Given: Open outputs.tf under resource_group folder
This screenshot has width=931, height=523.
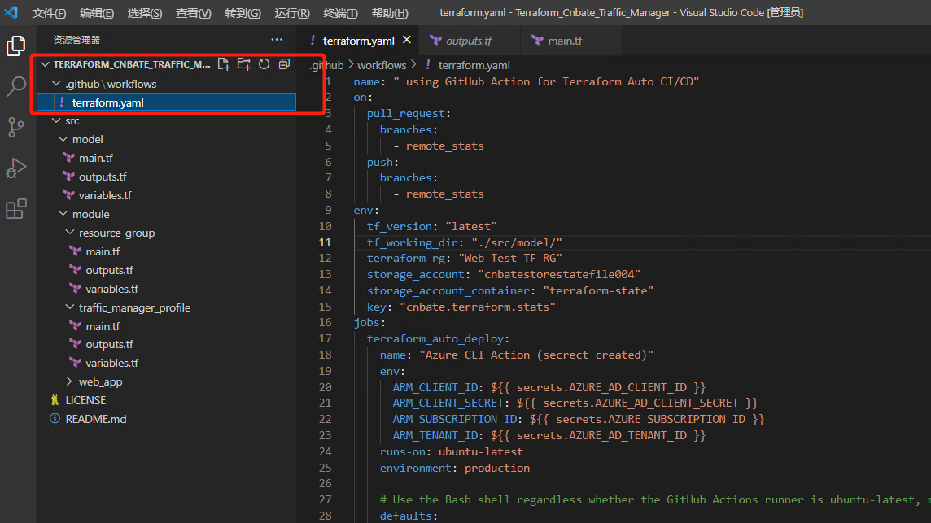Looking at the screenshot, I should coord(109,270).
